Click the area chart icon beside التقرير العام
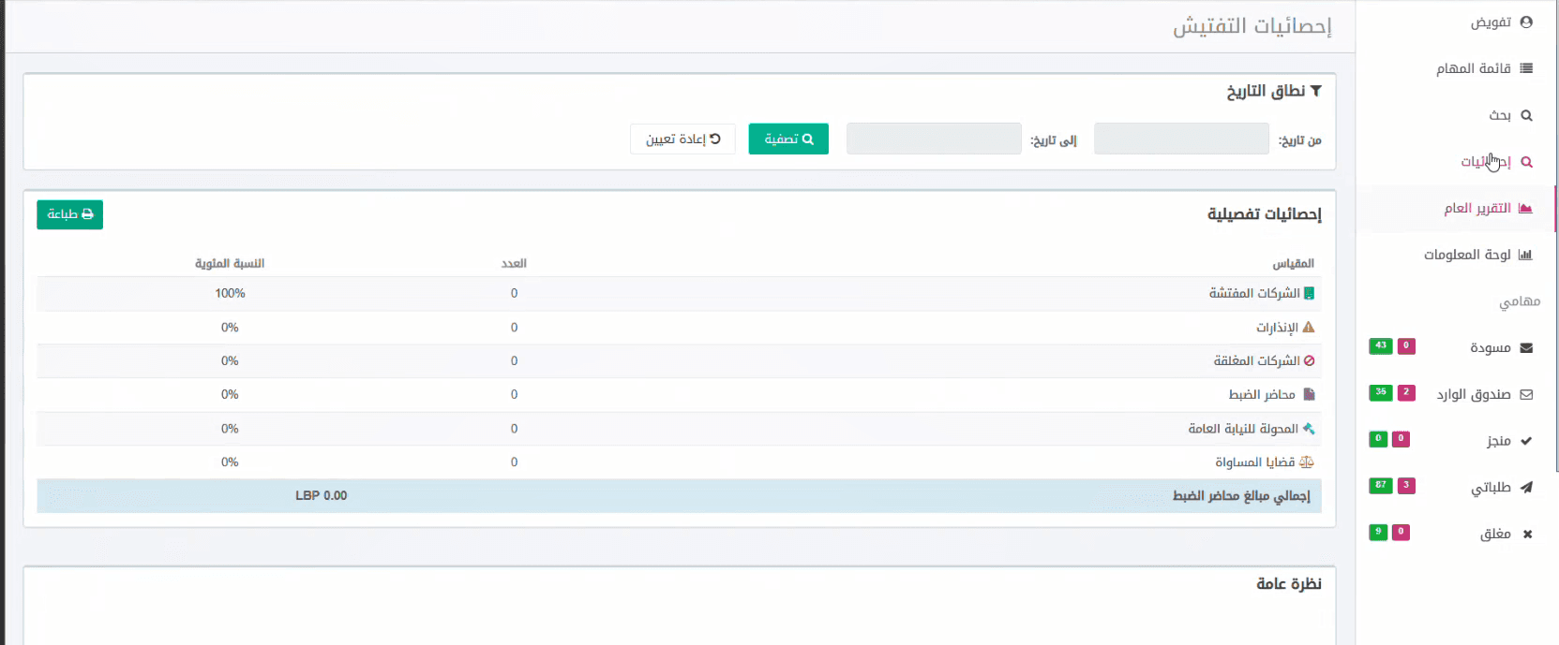Image resolution: width=1559 pixels, height=645 pixels. pyautogui.click(x=1525, y=208)
